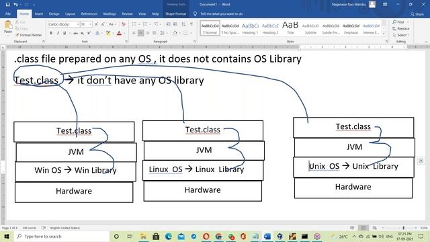Open the Change Case dropdown

pos(112,24)
